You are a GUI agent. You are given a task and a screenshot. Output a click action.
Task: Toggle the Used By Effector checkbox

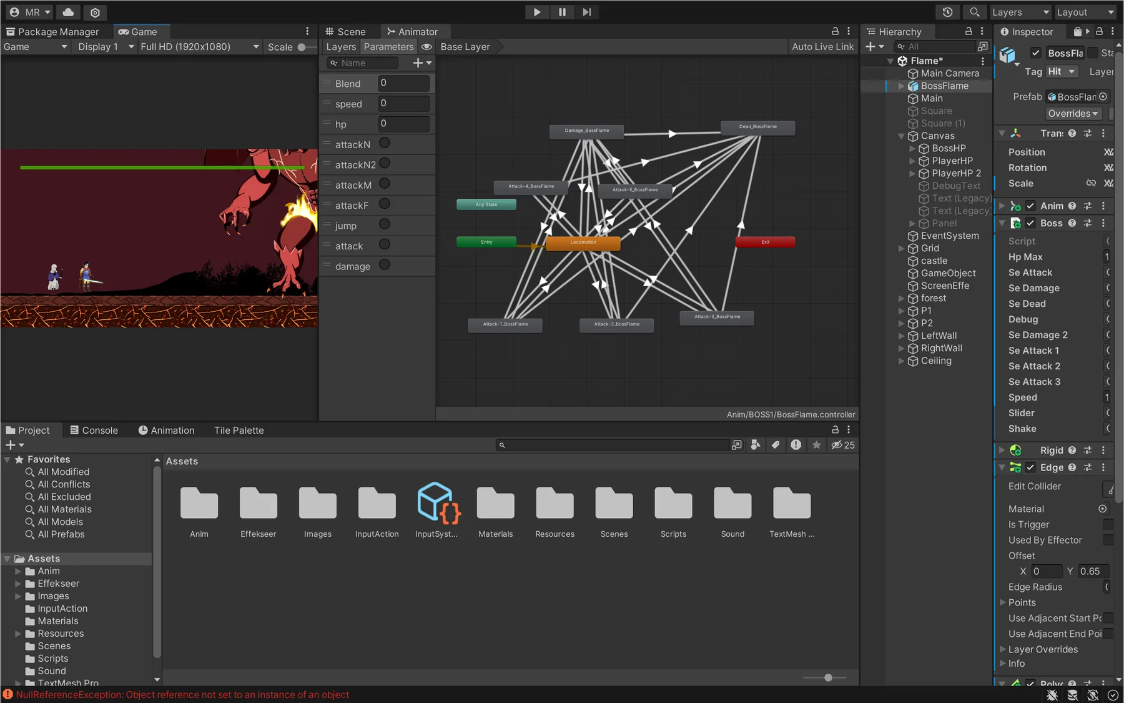(1108, 540)
